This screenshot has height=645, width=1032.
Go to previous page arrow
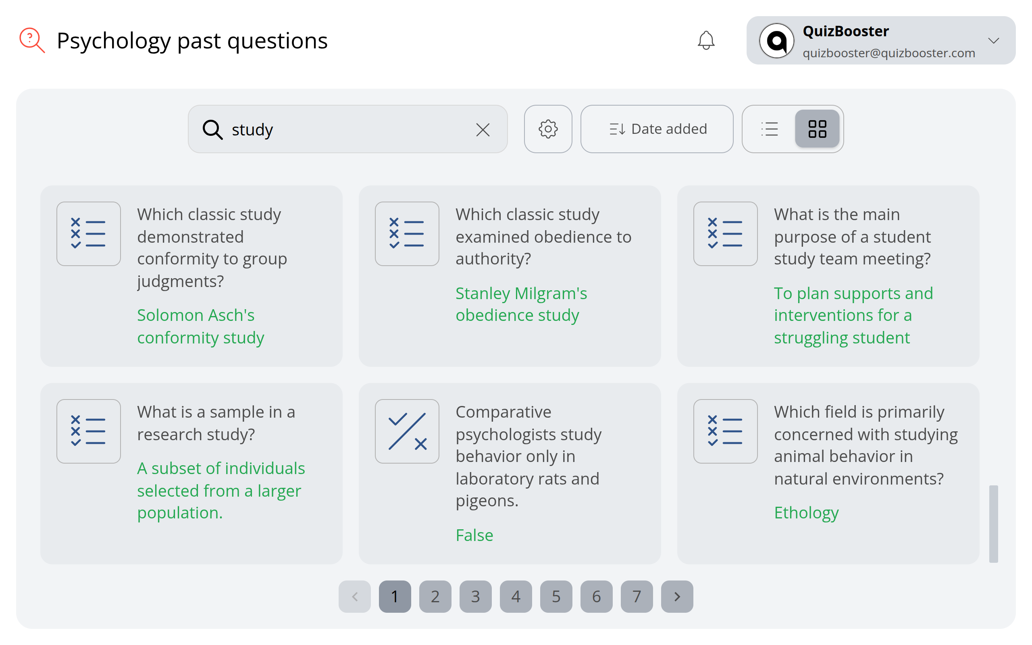pyautogui.click(x=354, y=596)
